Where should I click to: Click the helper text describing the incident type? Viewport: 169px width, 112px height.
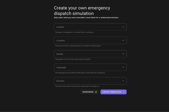(74, 32)
